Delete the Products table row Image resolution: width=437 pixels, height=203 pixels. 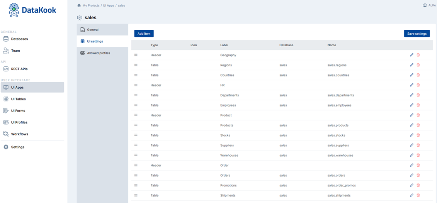tap(418, 125)
